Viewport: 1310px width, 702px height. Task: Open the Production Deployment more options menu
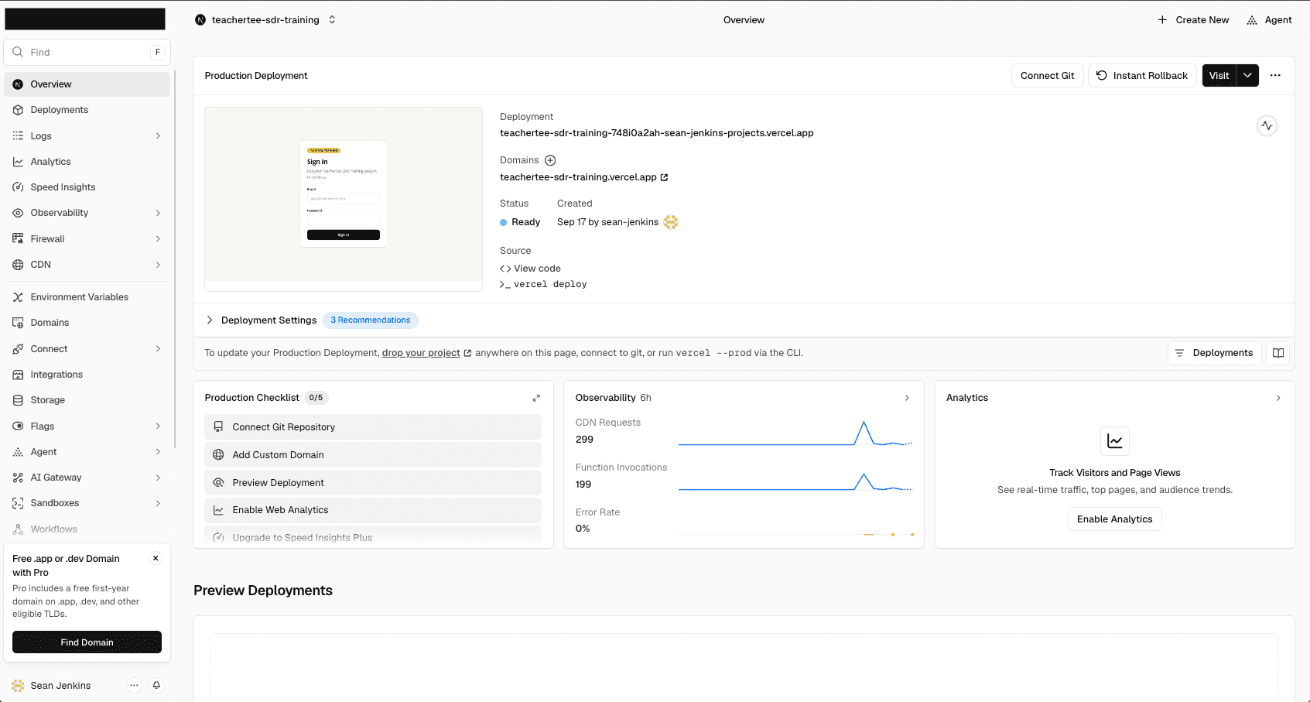pos(1275,76)
